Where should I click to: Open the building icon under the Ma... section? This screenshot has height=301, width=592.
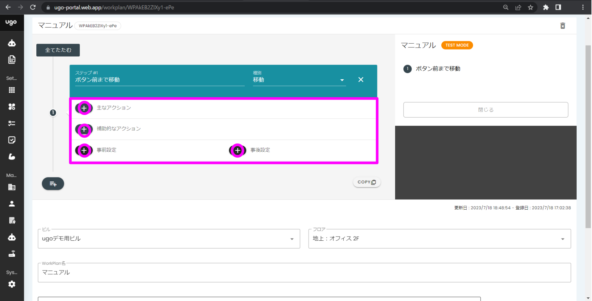coord(12,187)
